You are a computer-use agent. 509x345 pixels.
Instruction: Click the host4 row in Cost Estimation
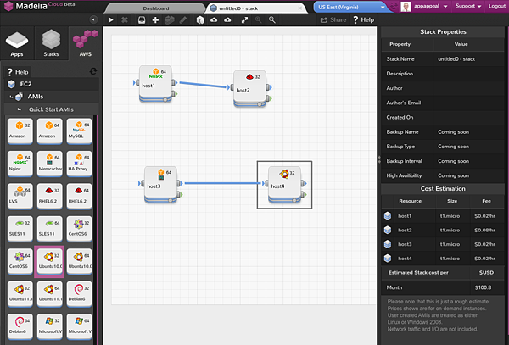pos(443,259)
